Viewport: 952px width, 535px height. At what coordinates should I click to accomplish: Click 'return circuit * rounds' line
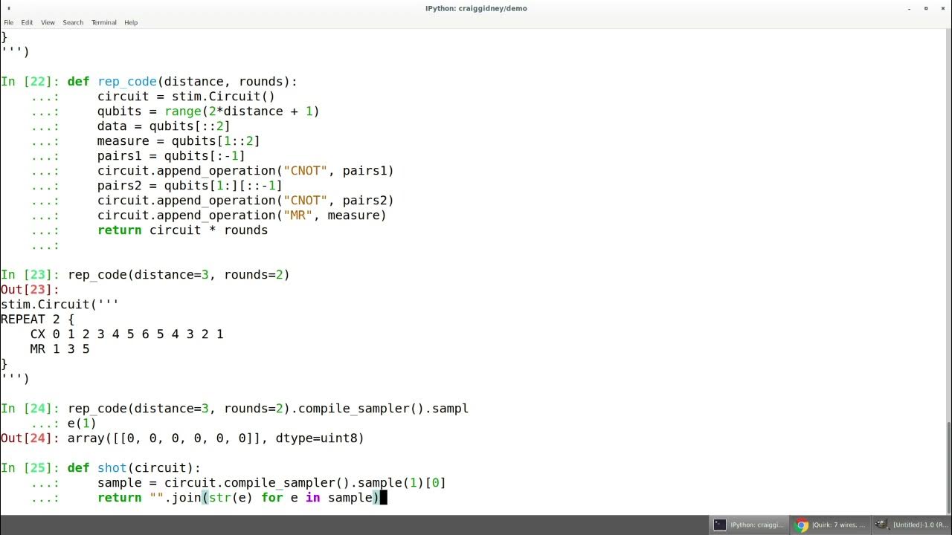coord(182,230)
